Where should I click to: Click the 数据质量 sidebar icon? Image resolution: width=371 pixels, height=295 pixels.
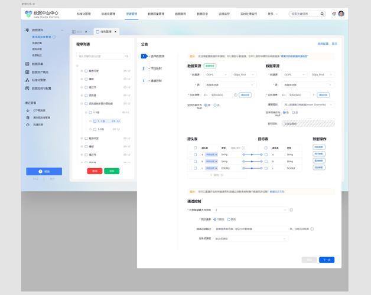tap(27, 64)
